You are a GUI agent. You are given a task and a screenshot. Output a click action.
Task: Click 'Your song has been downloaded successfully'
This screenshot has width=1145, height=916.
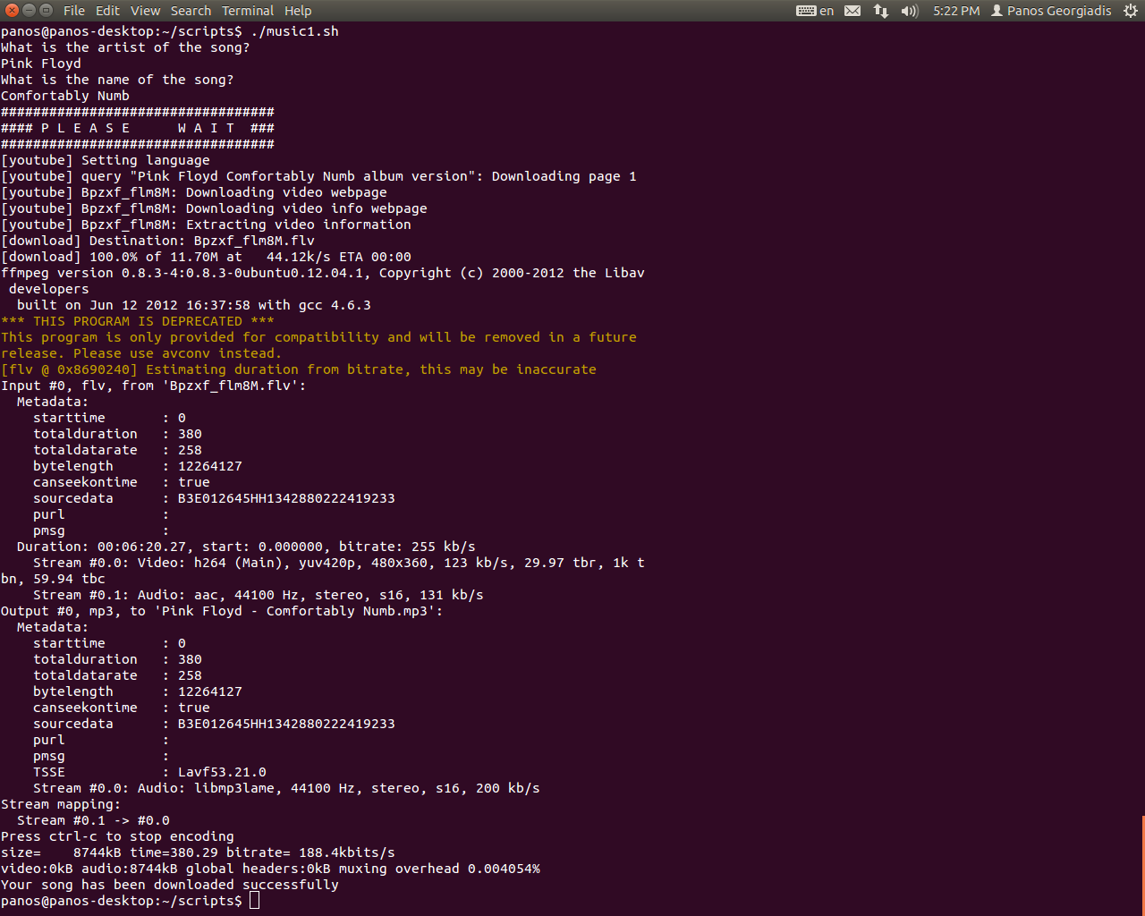pyautogui.click(x=170, y=885)
